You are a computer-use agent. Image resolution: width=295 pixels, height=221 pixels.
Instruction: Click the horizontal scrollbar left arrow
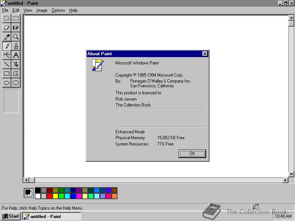[26, 180]
